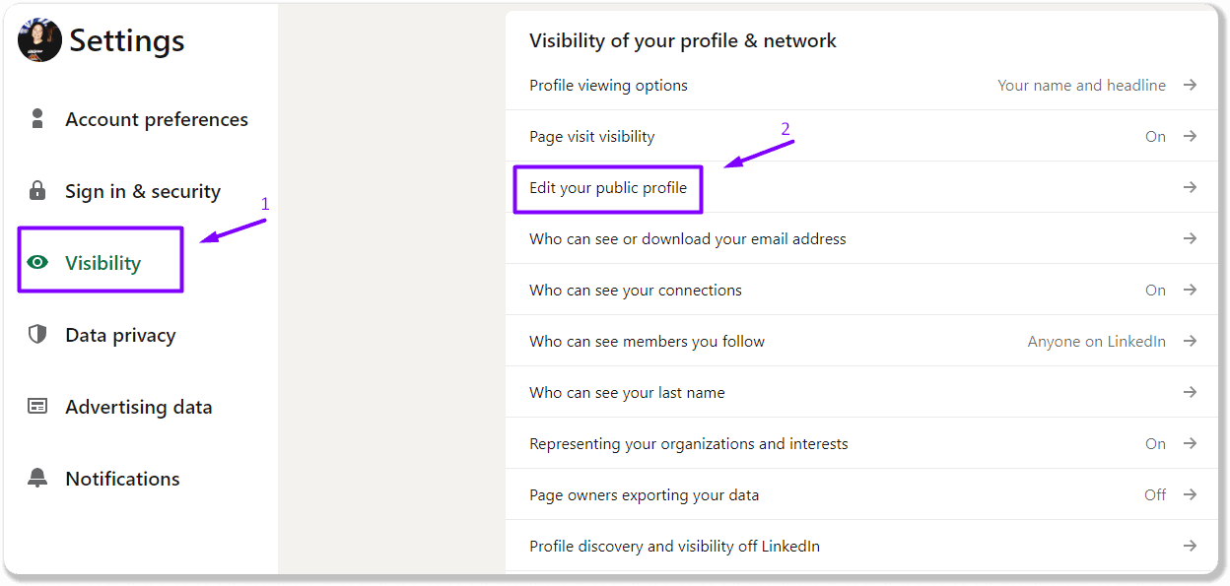The image size is (1230, 586).
Task: Click the Data privacy shield icon
Action: [37, 335]
